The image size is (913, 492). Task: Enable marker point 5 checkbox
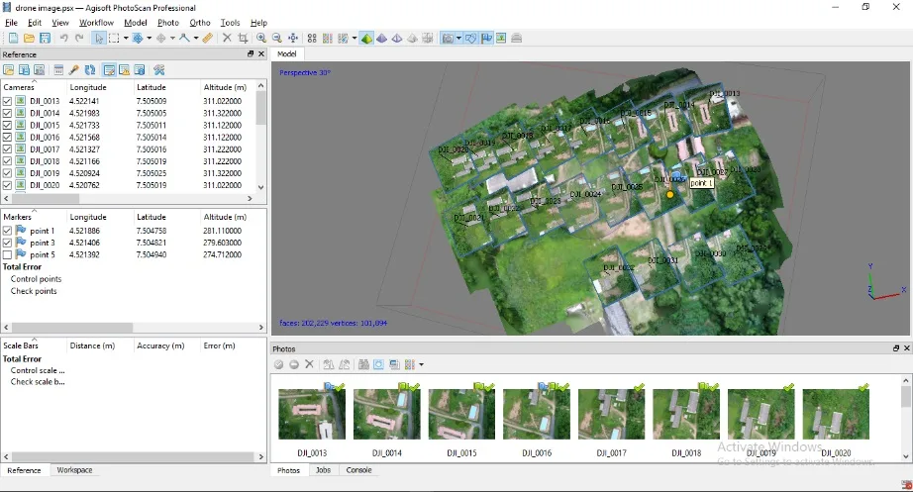pos(7,254)
